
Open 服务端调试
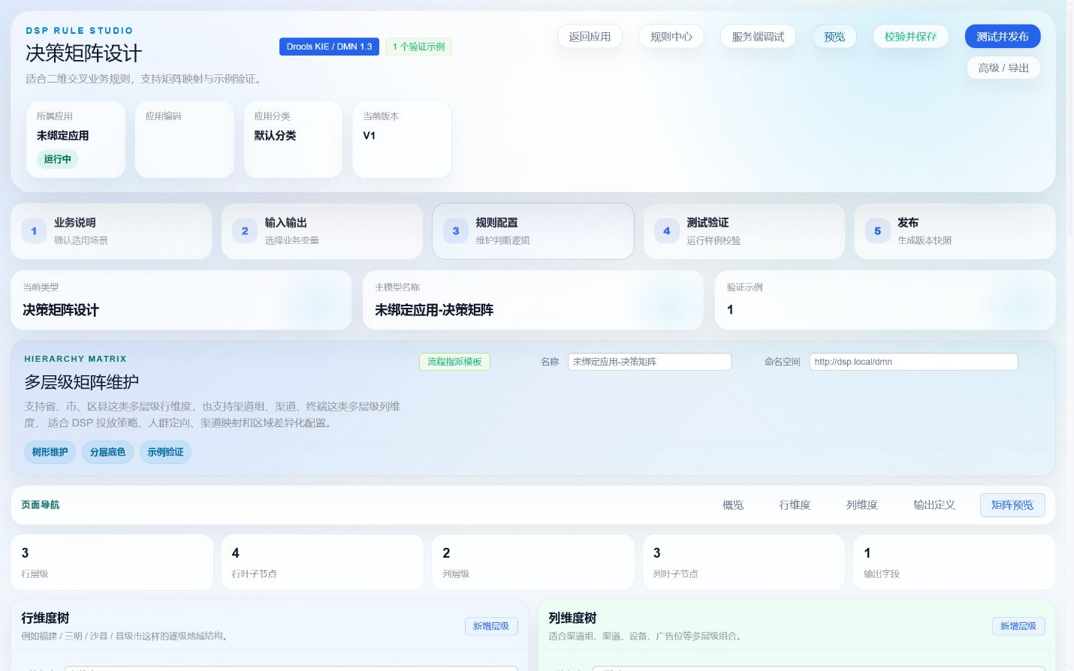tap(758, 36)
